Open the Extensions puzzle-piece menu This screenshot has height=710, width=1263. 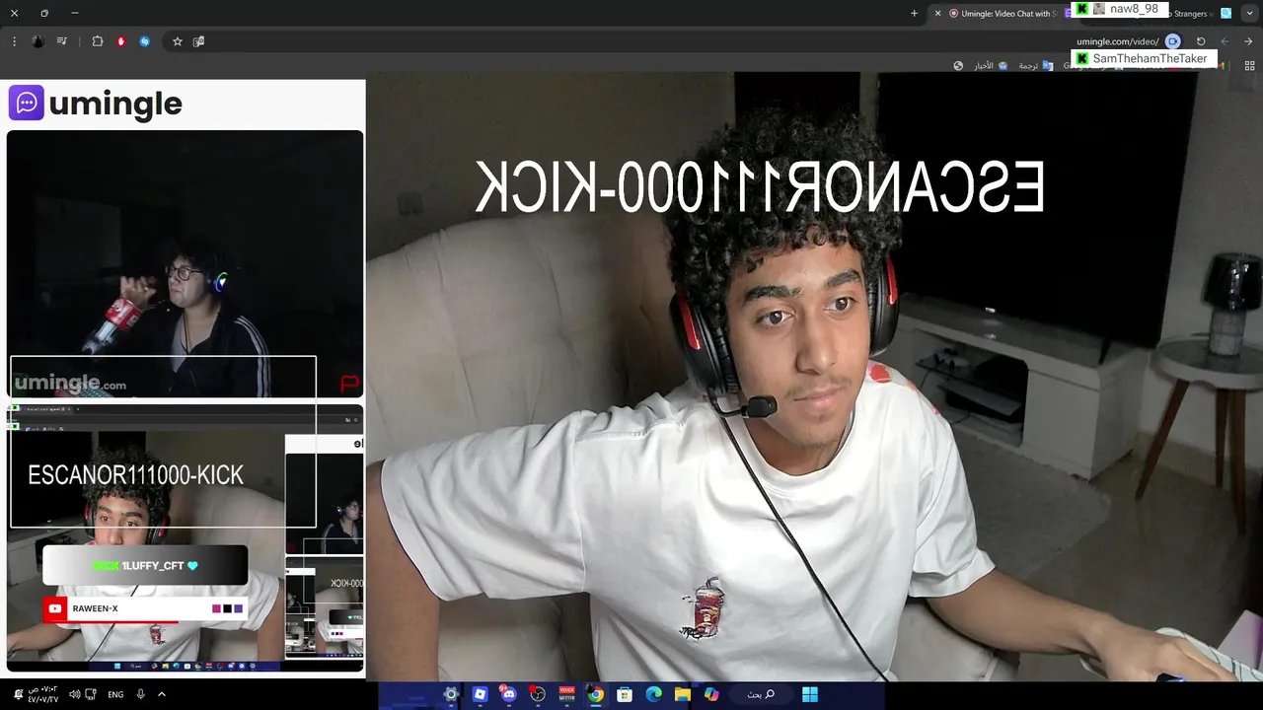[97, 41]
